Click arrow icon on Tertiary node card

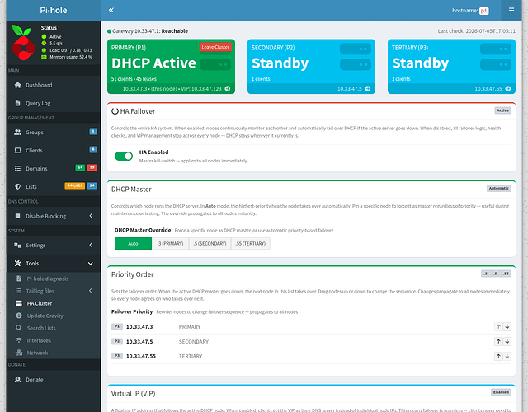[508, 89]
